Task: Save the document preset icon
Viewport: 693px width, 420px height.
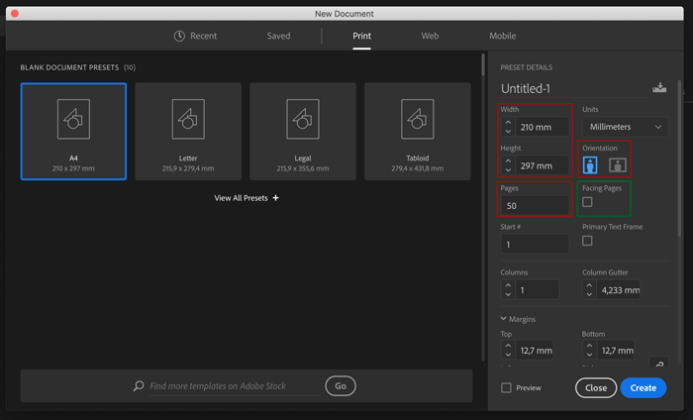Action: click(x=659, y=87)
